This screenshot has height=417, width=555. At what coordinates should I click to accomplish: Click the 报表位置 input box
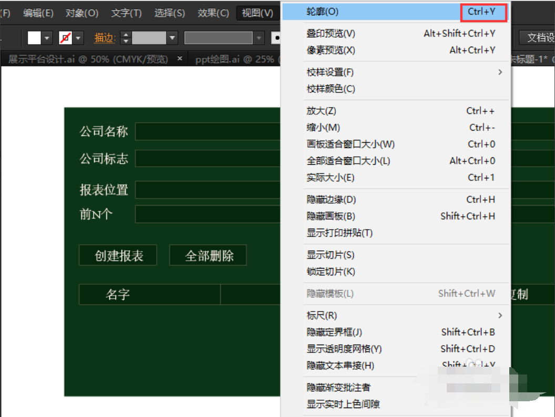tap(208, 190)
